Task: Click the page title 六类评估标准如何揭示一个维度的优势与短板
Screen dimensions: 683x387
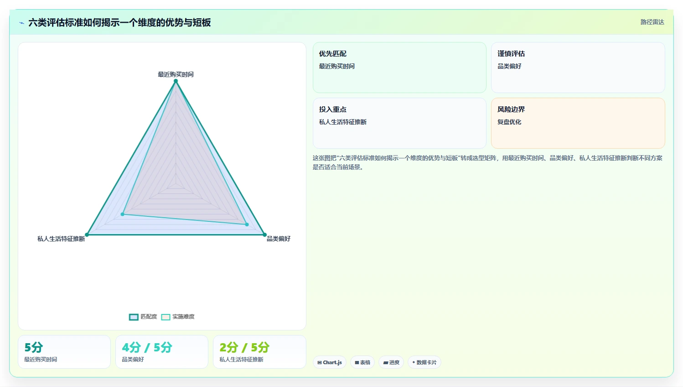Action: click(119, 22)
